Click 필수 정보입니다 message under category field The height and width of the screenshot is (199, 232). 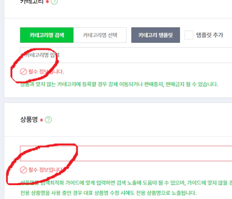(46, 72)
